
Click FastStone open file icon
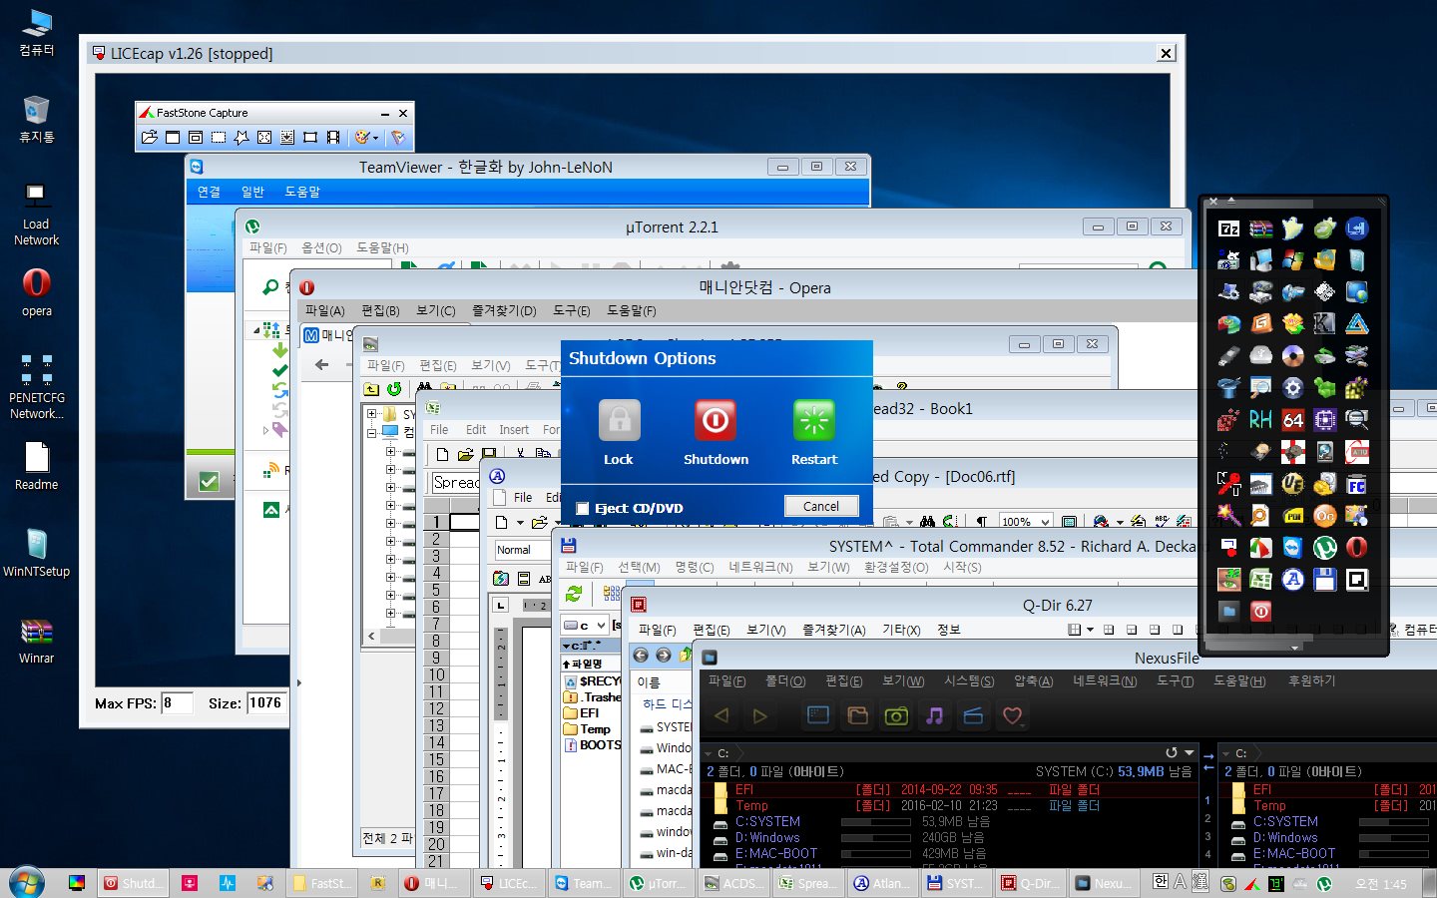click(x=150, y=138)
